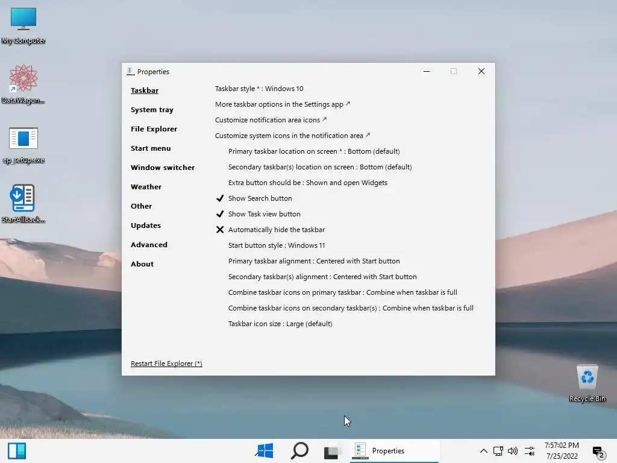Open Customize system icons in notification area
The height and width of the screenshot is (463, 617).
[x=292, y=136]
